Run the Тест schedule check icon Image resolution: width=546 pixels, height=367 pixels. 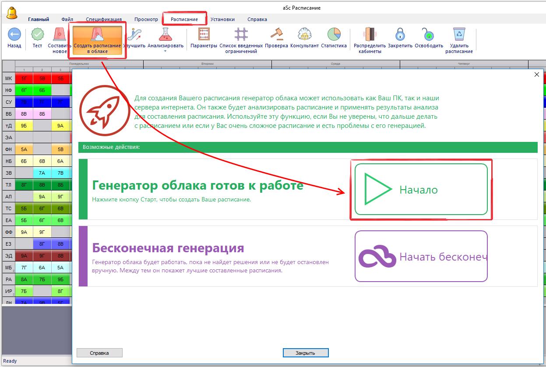[x=37, y=35]
